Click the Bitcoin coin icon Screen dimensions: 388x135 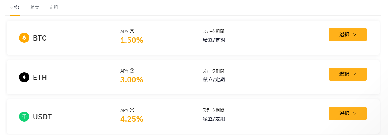tap(24, 38)
